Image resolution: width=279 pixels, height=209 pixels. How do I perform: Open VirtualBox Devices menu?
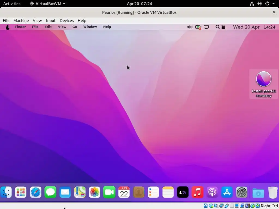point(67,21)
